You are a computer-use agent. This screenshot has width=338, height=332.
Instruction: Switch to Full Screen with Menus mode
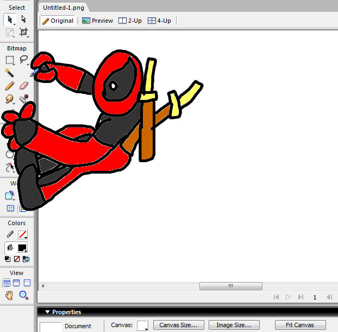coord(16,283)
